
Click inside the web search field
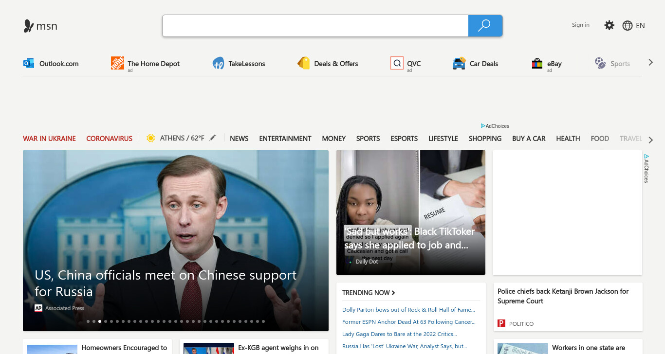(315, 26)
